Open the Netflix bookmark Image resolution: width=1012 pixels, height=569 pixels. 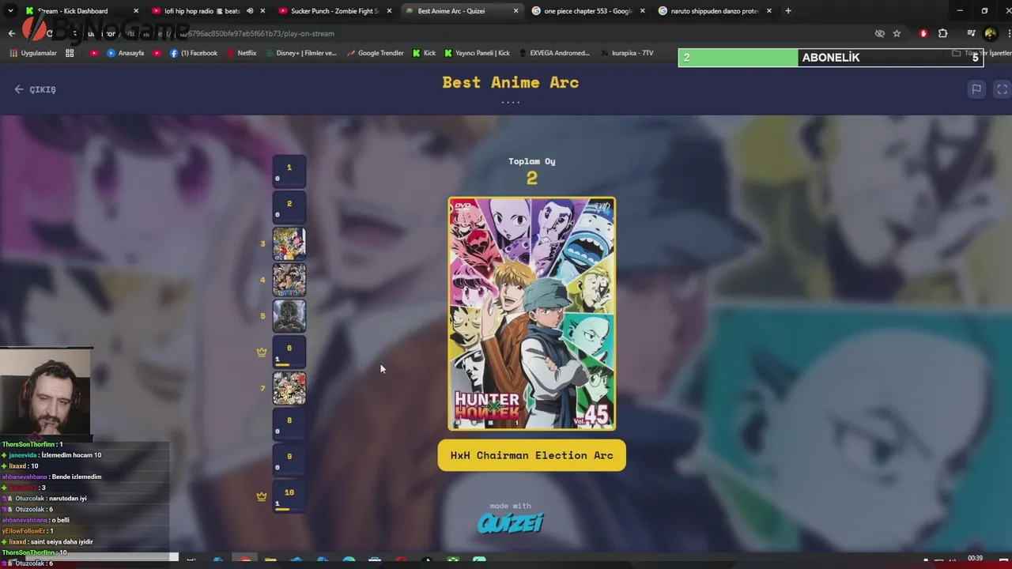(241, 53)
